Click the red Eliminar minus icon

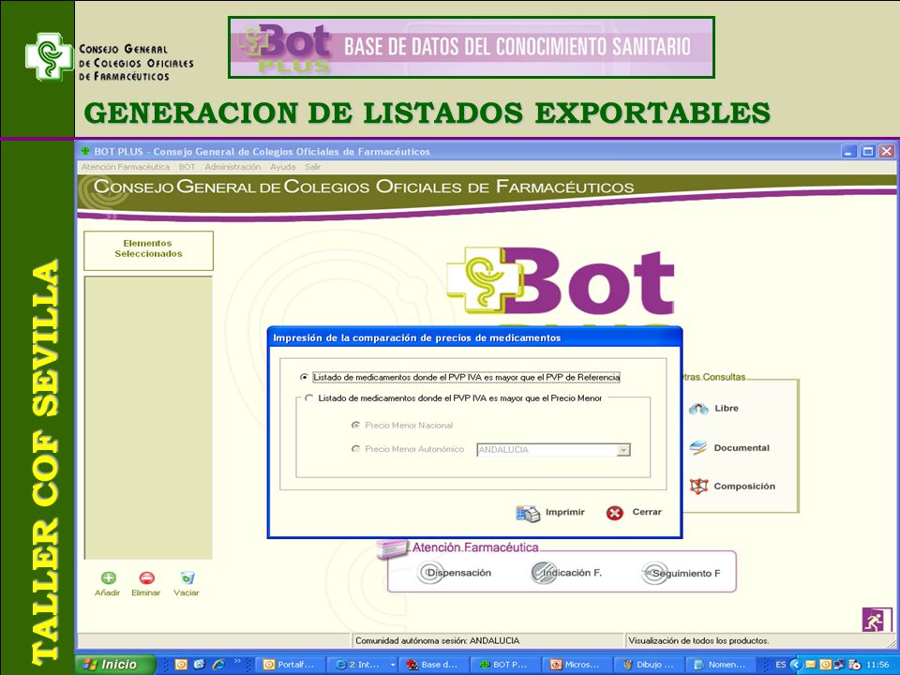[147, 578]
